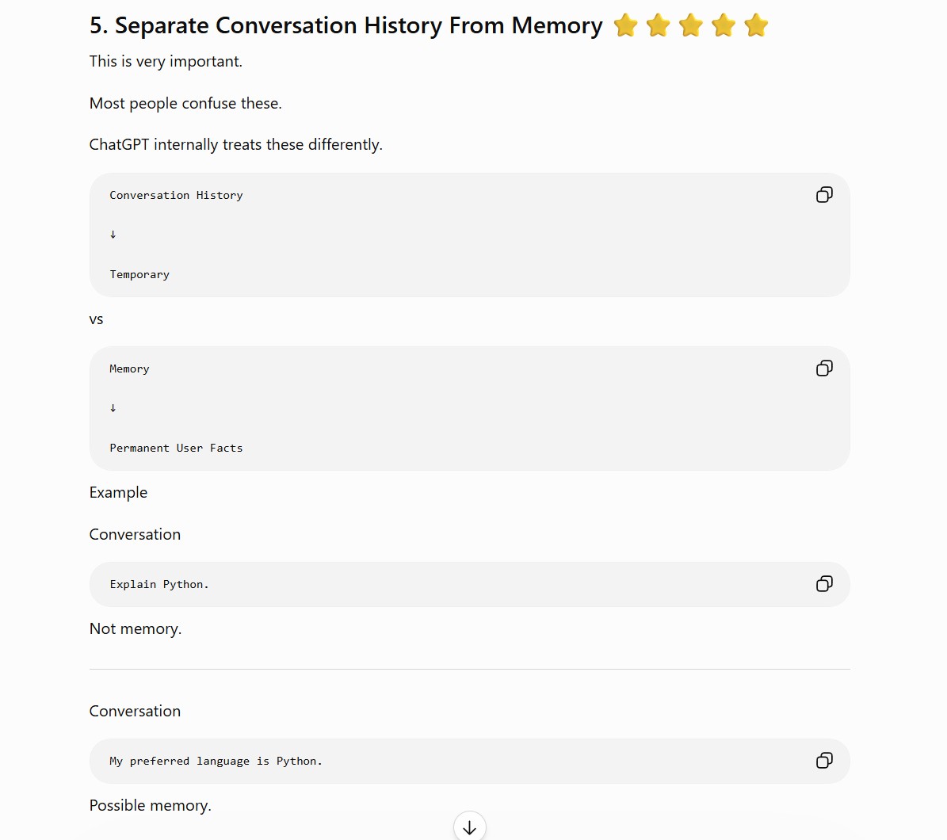Click the down arrow under 'Conversation History'
The width and height of the screenshot is (947, 840).
point(113,235)
